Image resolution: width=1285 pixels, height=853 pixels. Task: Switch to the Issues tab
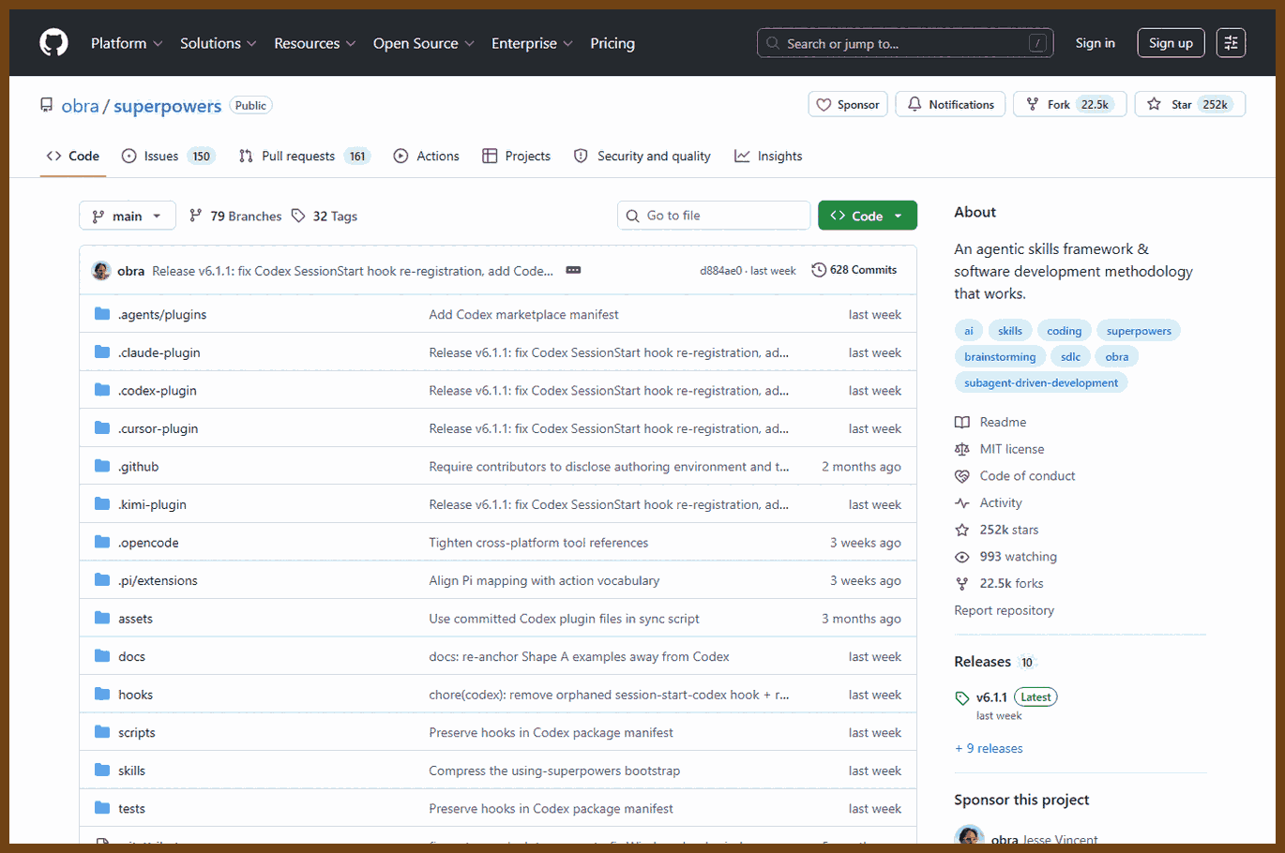[168, 157]
